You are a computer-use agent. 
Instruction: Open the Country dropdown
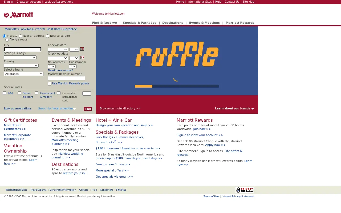(x=21, y=65)
